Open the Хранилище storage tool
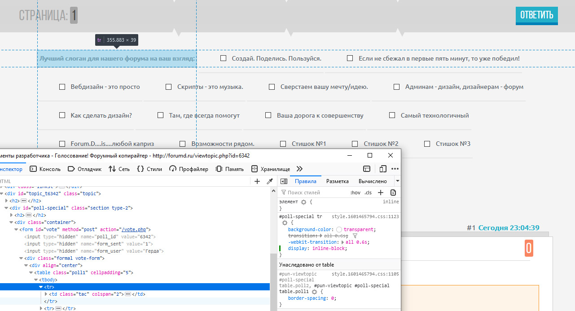 click(270, 169)
